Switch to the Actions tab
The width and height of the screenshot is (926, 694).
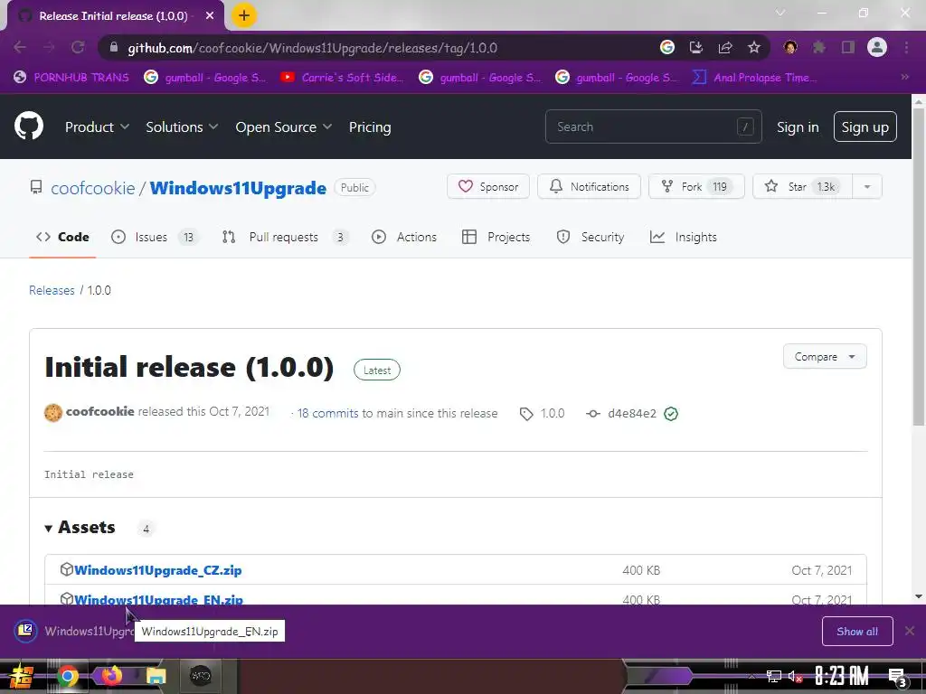(404, 237)
